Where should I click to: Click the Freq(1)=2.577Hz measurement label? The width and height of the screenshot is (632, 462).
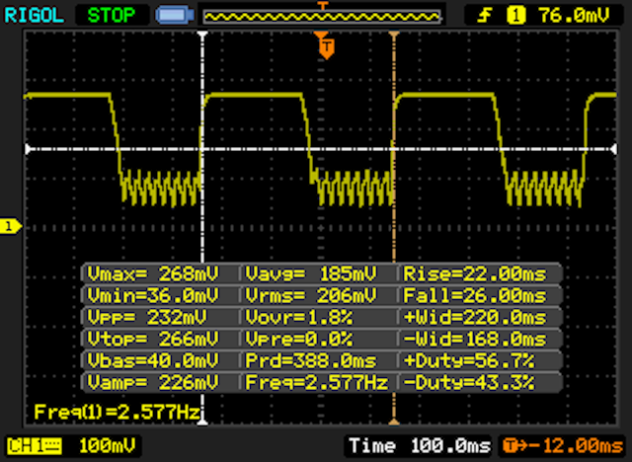117,412
